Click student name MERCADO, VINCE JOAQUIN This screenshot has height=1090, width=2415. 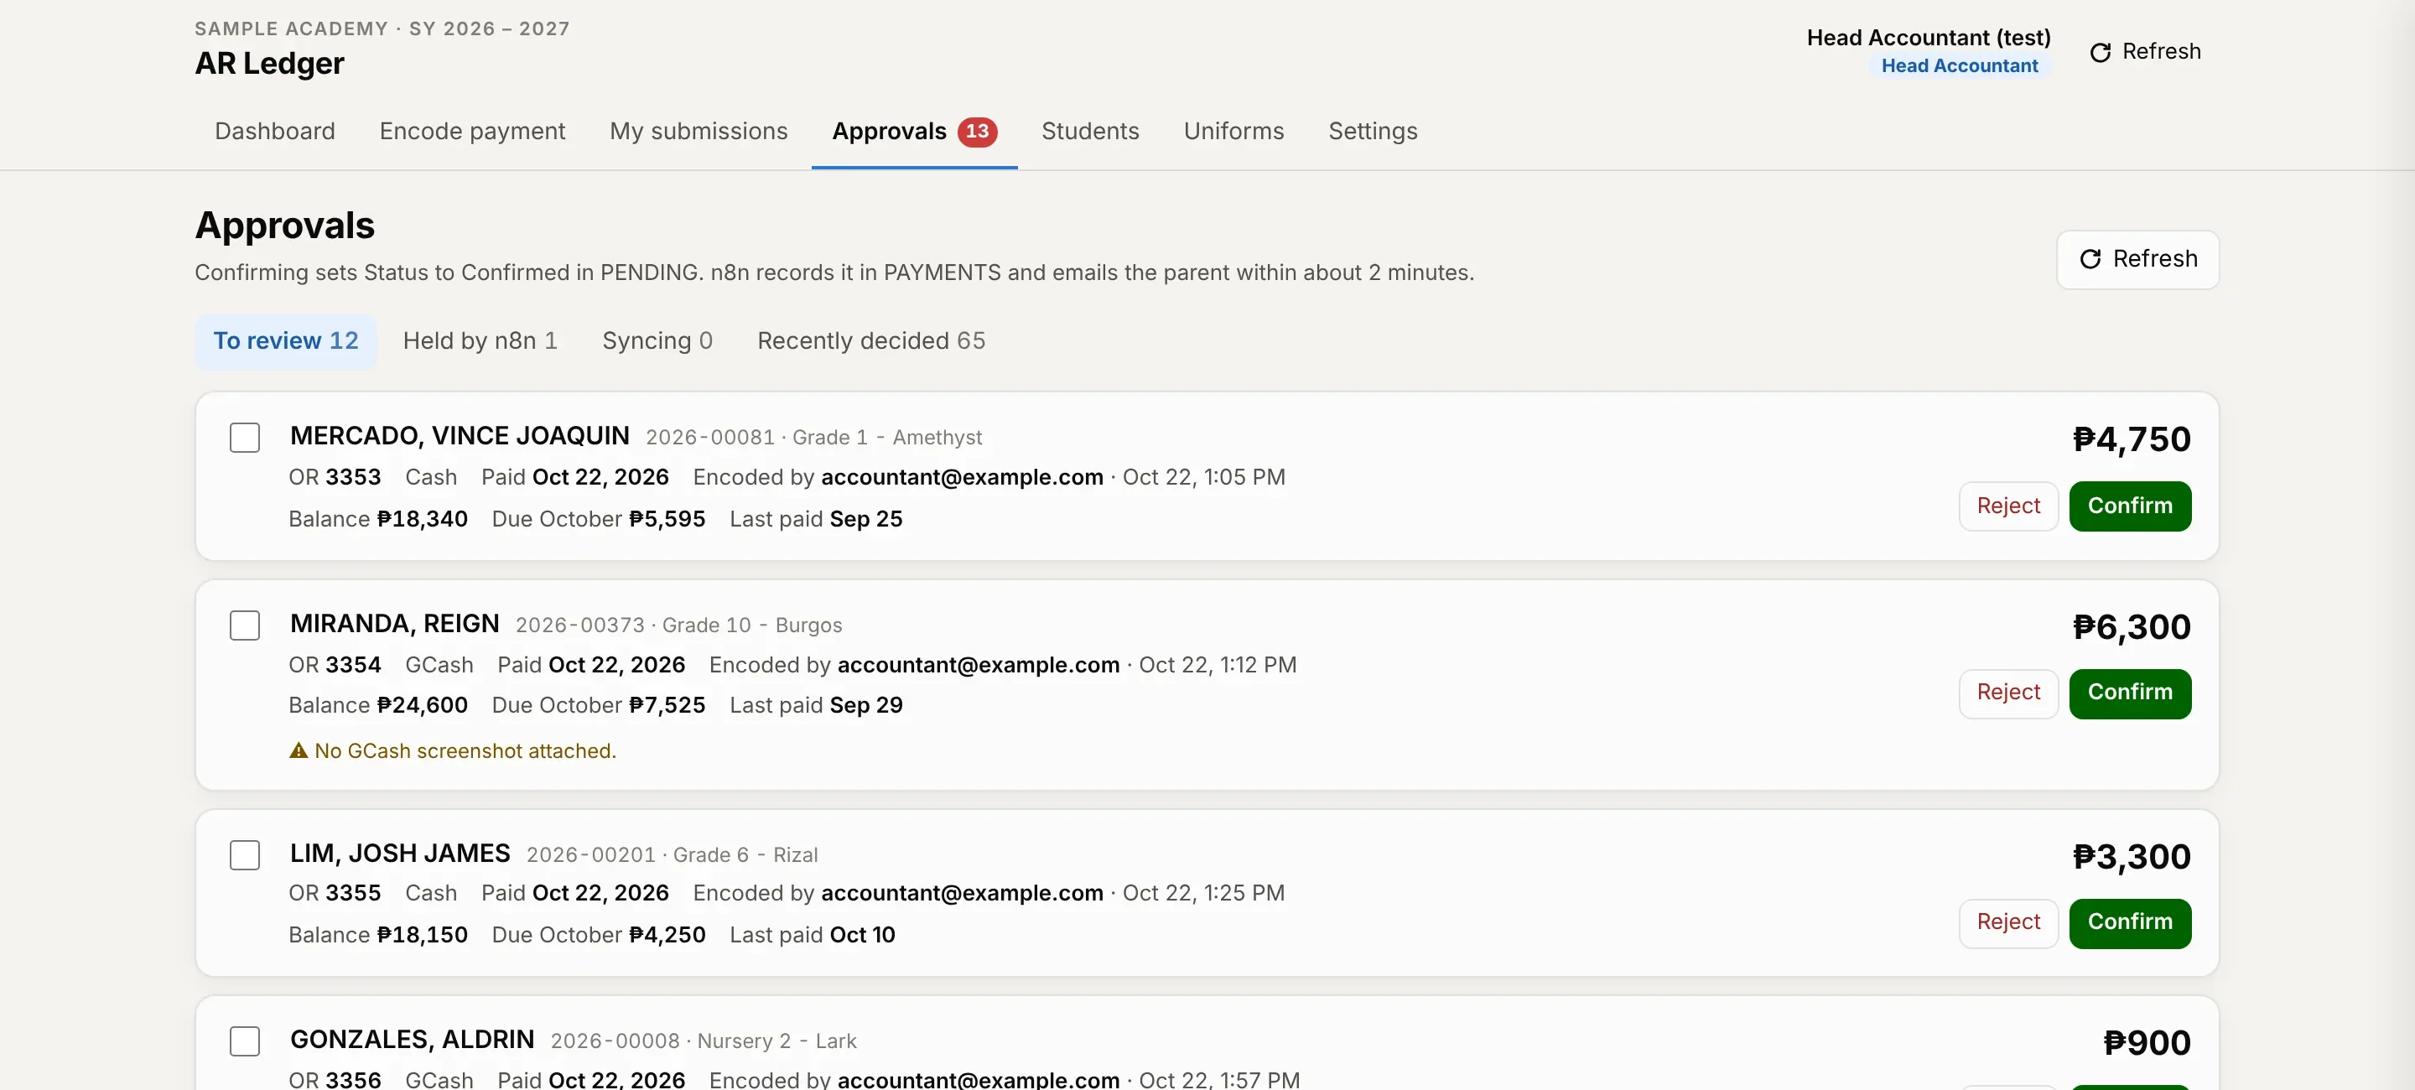click(460, 437)
